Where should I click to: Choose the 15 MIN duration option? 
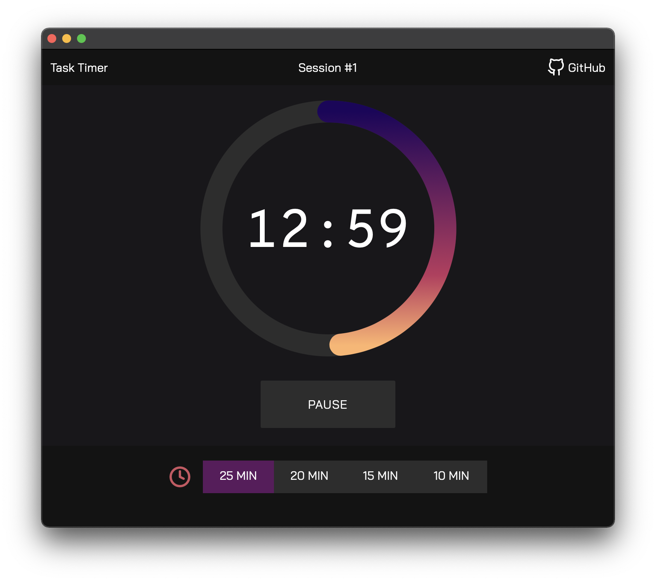(x=380, y=476)
